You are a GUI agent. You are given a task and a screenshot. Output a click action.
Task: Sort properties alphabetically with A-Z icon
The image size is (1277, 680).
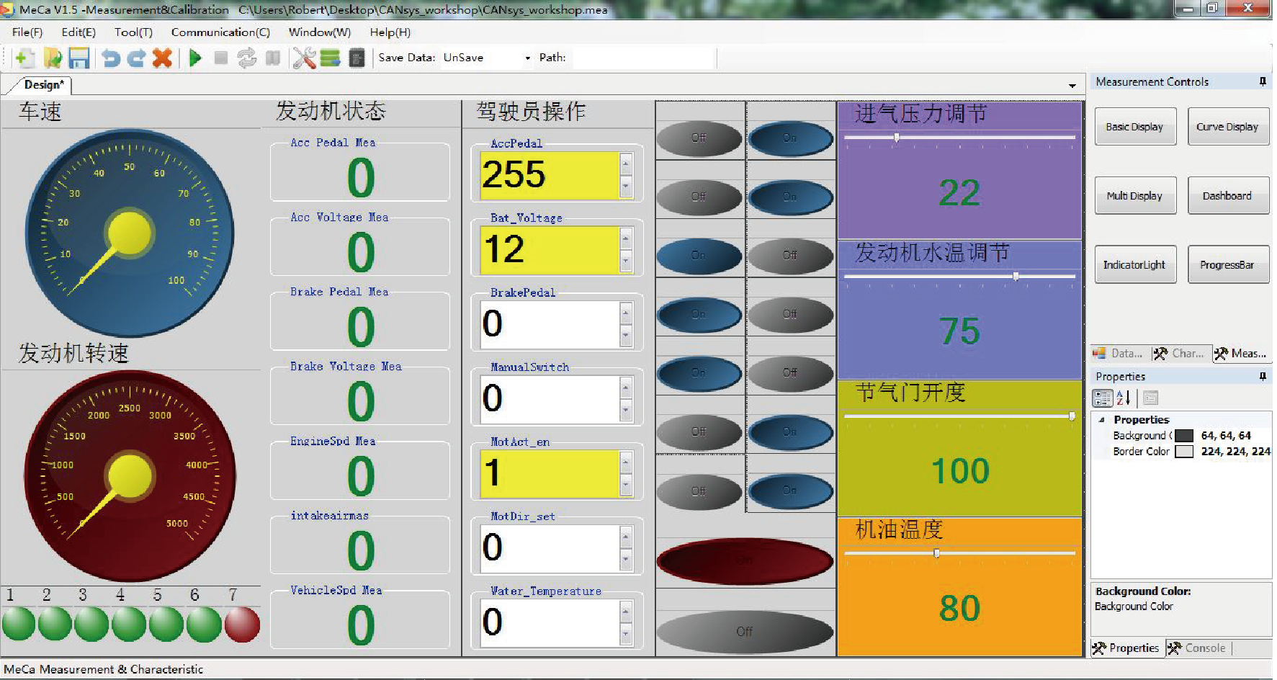[x=1124, y=398]
